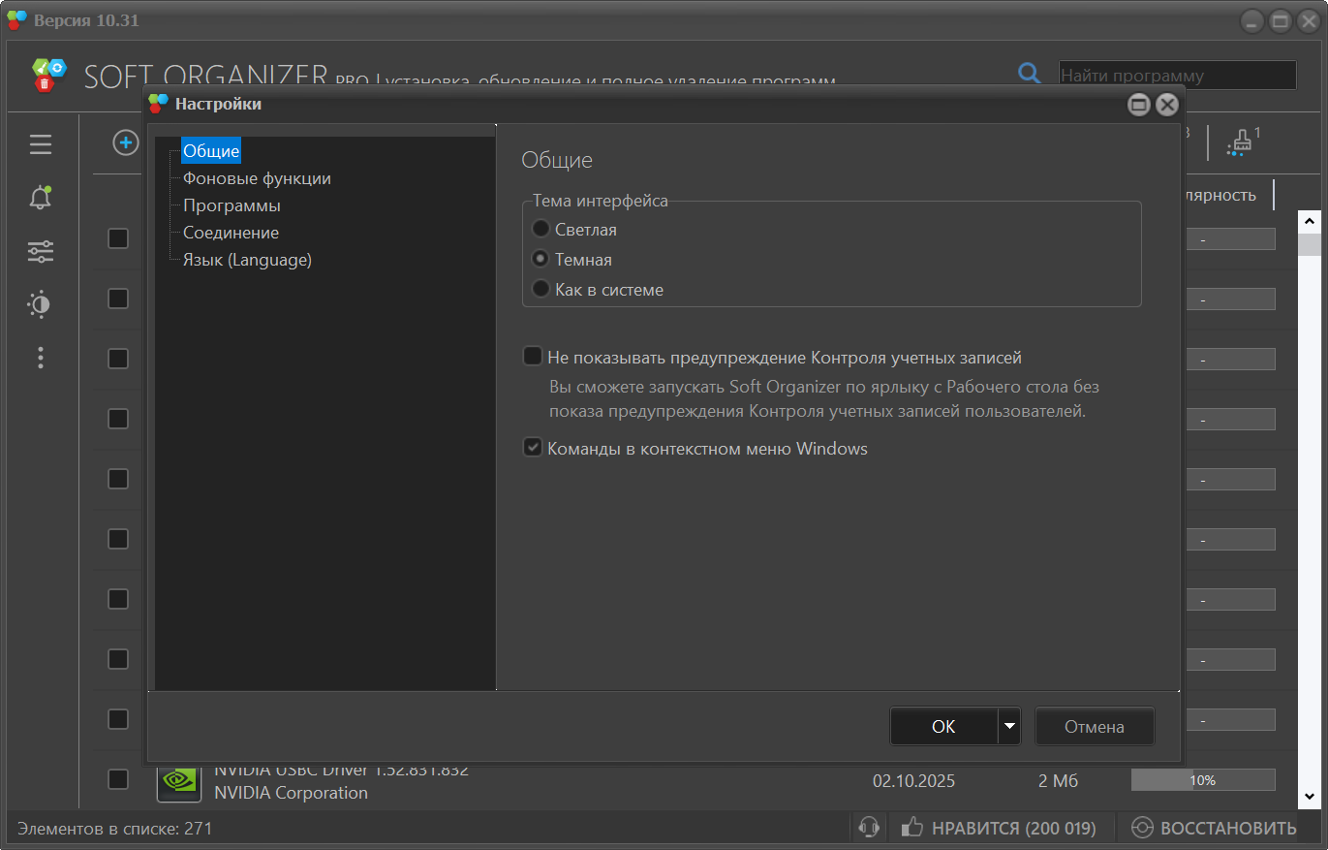Select the Как в системе theme option

(540, 290)
